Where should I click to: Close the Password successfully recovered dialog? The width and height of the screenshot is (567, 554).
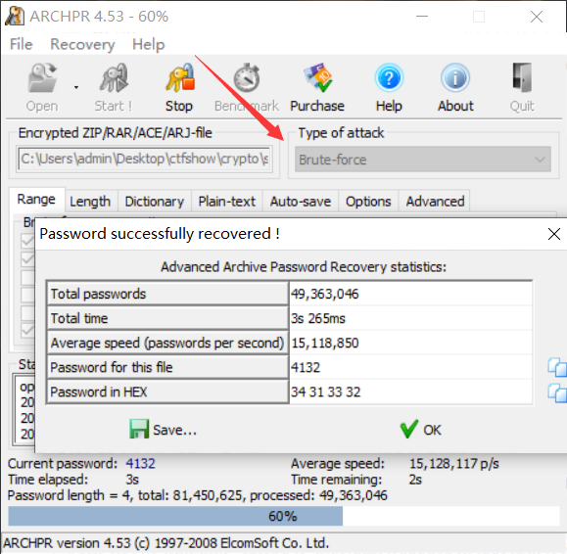click(x=554, y=234)
